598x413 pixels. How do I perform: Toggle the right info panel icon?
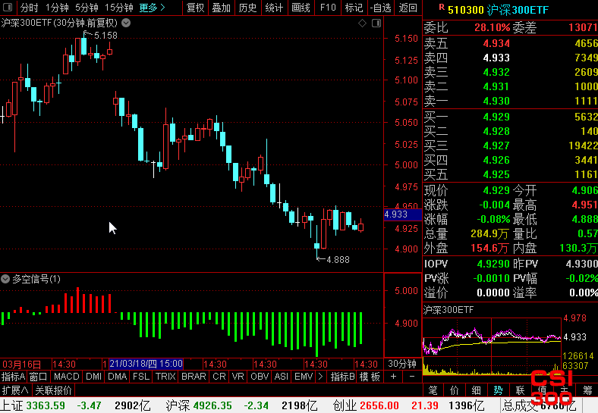coord(376,23)
